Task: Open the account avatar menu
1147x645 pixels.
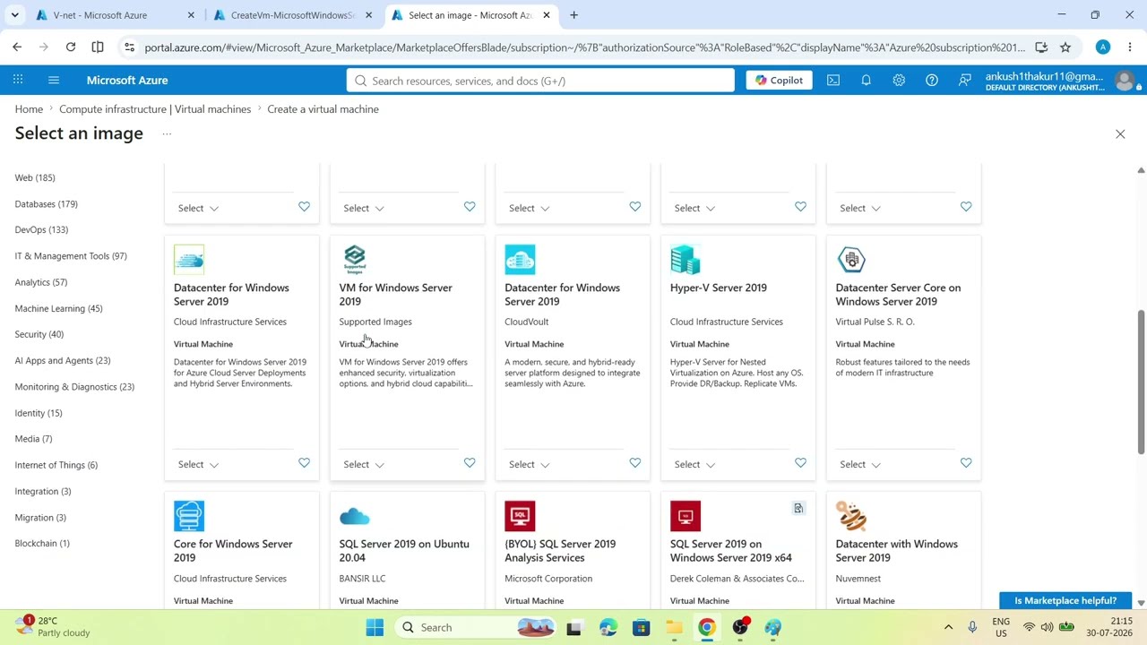Action: [x=1125, y=81]
